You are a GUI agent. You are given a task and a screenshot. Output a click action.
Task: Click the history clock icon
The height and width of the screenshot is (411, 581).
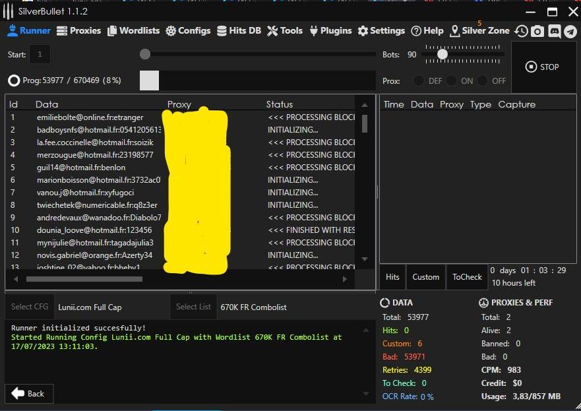pos(522,31)
